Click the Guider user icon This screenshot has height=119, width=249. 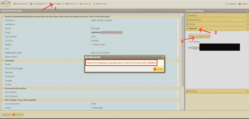pyautogui.click(x=187, y=24)
